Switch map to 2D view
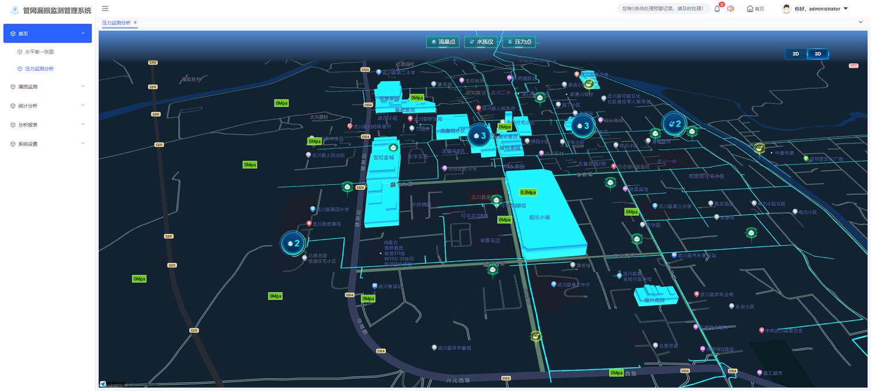Screen dimensions: 871x391 (x=796, y=54)
